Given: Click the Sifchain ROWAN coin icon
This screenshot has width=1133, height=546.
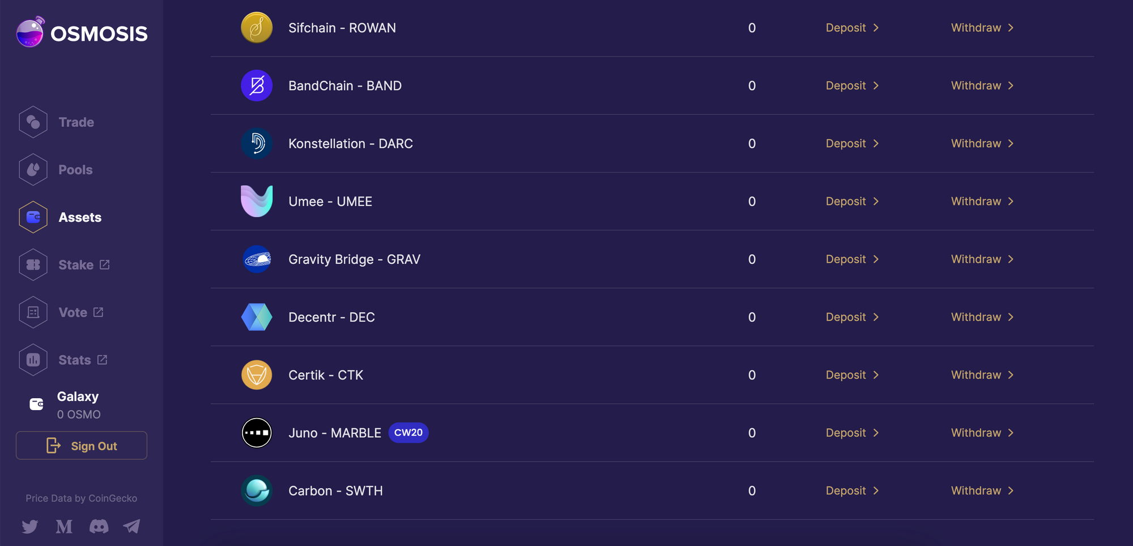Looking at the screenshot, I should coord(257,28).
